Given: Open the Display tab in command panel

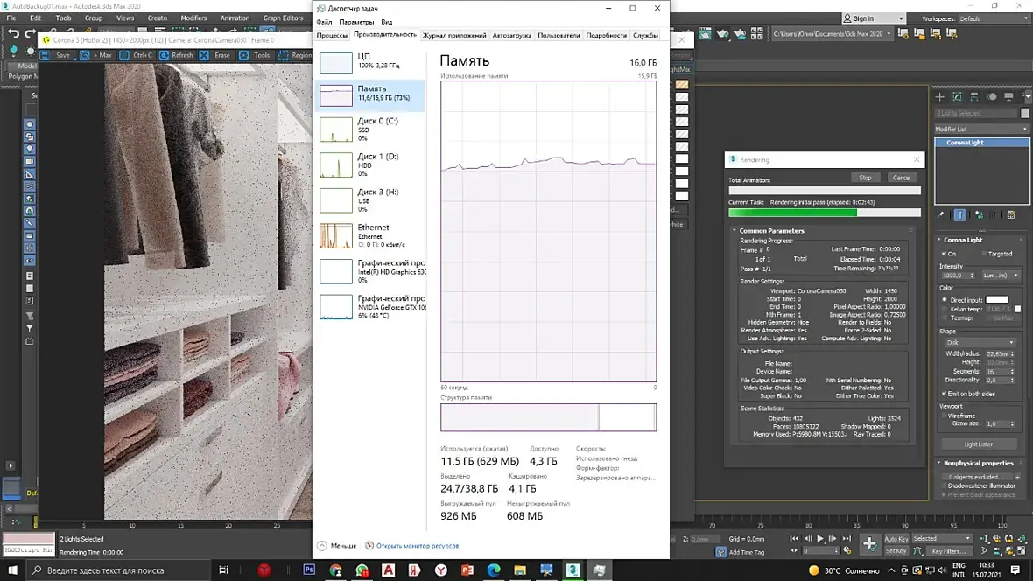Looking at the screenshot, I should [1008, 97].
